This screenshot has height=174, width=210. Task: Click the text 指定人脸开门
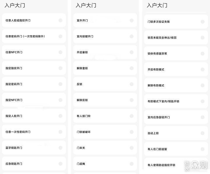[14, 116]
